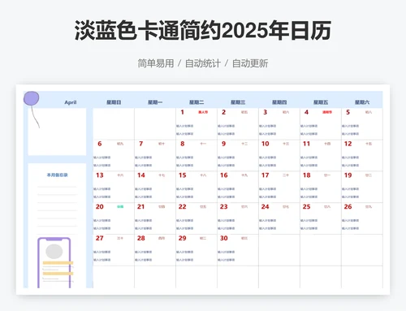Click the subtitle text 自动更新
The width and height of the screenshot is (406, 311).
(x=250, y=63)
